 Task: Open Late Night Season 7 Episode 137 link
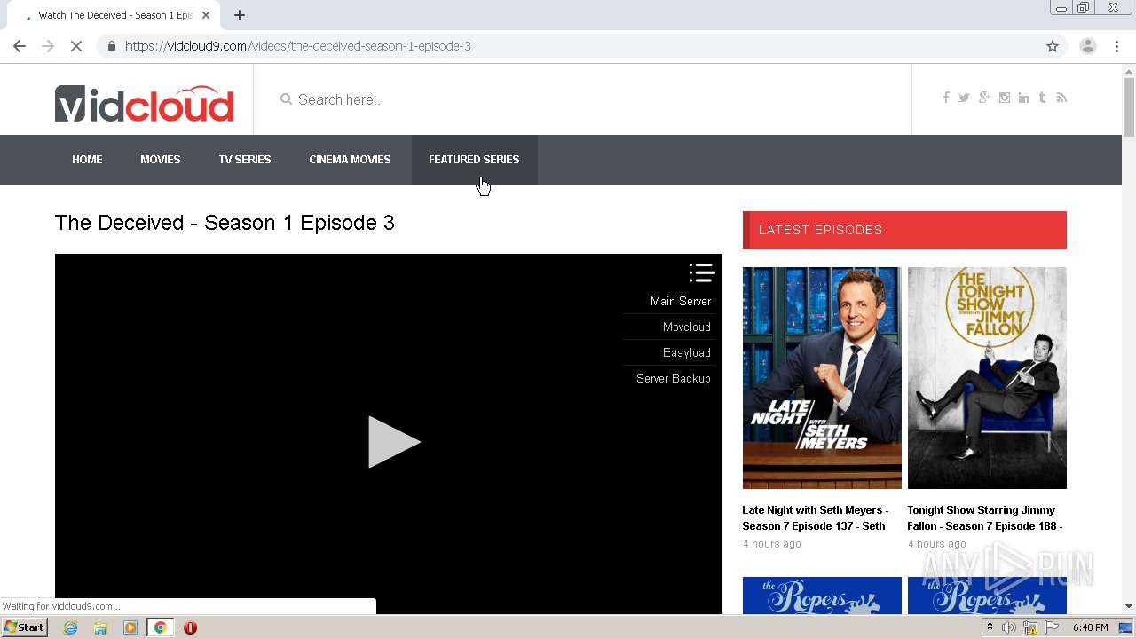[x=816, y=518]
